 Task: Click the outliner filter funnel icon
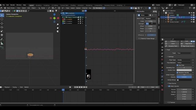pos(190,8)
